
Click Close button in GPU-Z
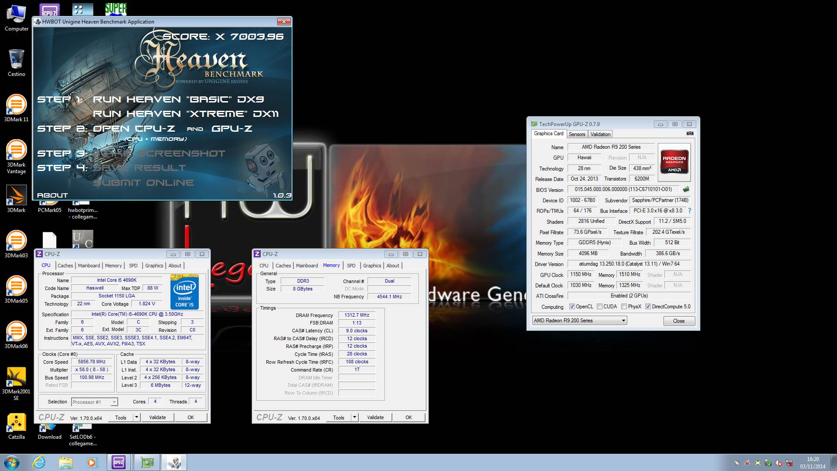pyautogui.click(x=679, y=321)
